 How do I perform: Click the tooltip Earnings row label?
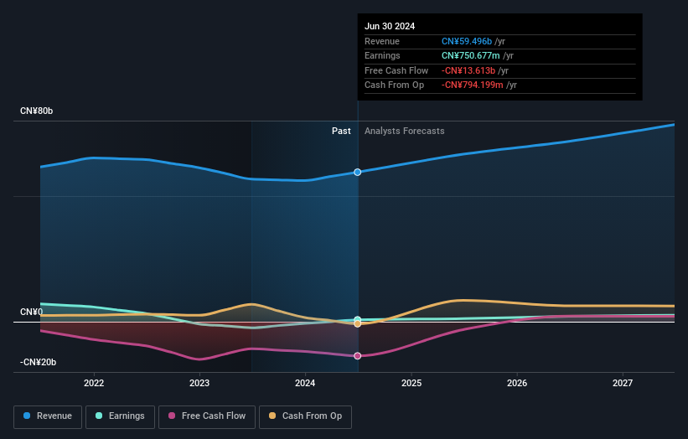tap(383, 55)
